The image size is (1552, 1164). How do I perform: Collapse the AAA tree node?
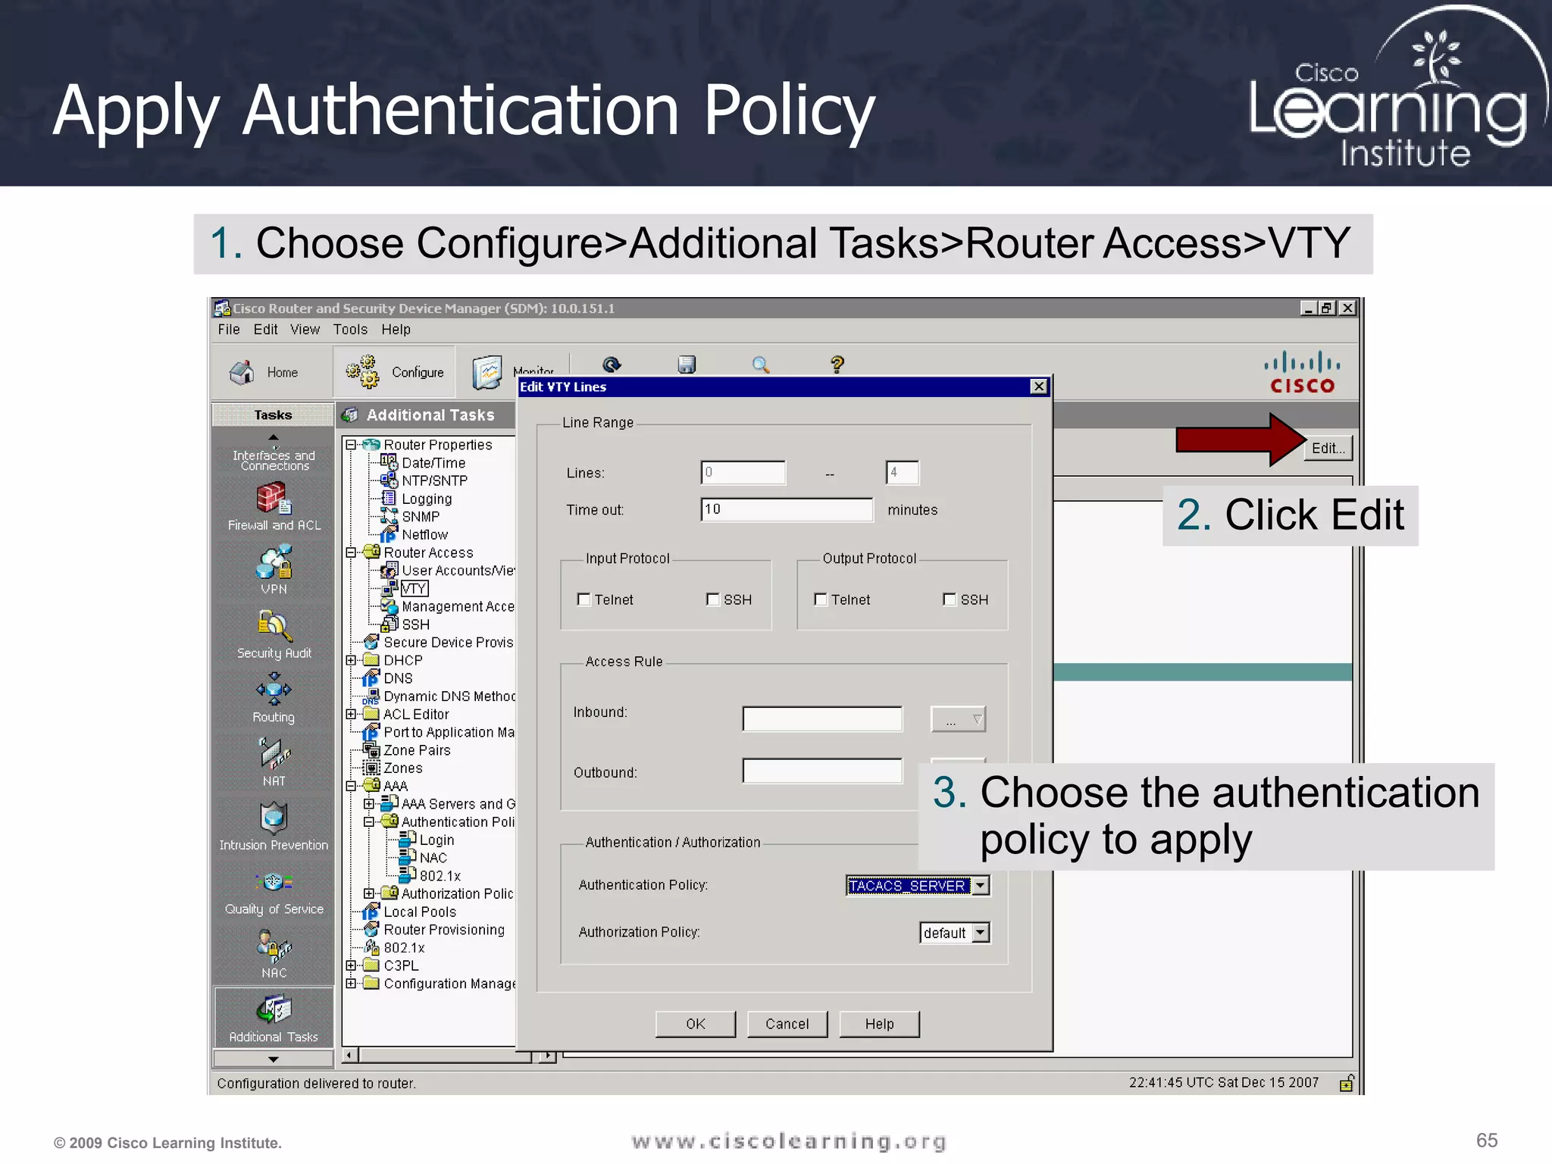(351, 786)
